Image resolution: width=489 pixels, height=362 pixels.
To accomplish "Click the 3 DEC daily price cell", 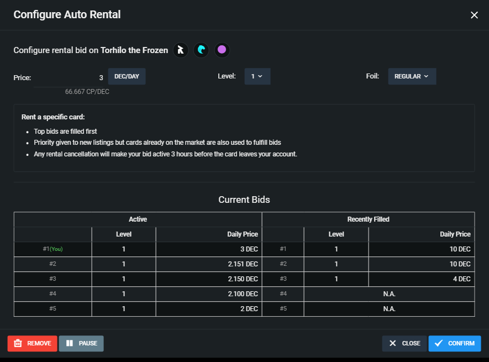I will [x=209, y=249].
